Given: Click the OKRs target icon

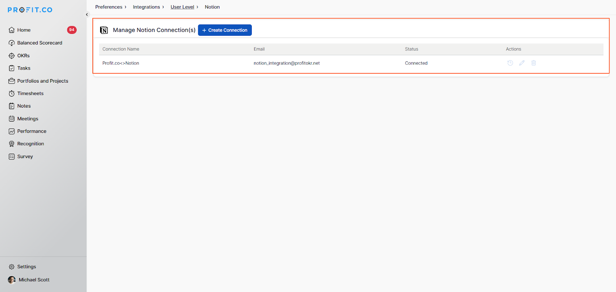Looking at the screenshot, I should coord(12,56).
